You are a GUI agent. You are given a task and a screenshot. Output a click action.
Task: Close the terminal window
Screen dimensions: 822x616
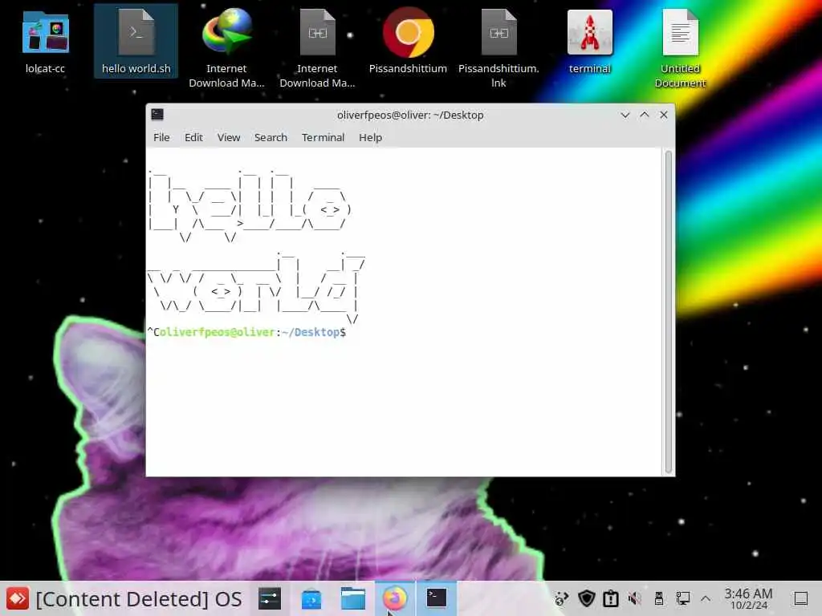pos(664,115)
